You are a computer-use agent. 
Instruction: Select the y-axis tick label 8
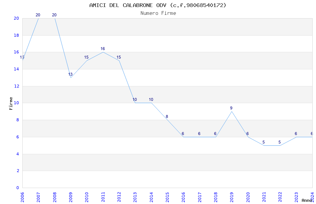click(18, 120)
